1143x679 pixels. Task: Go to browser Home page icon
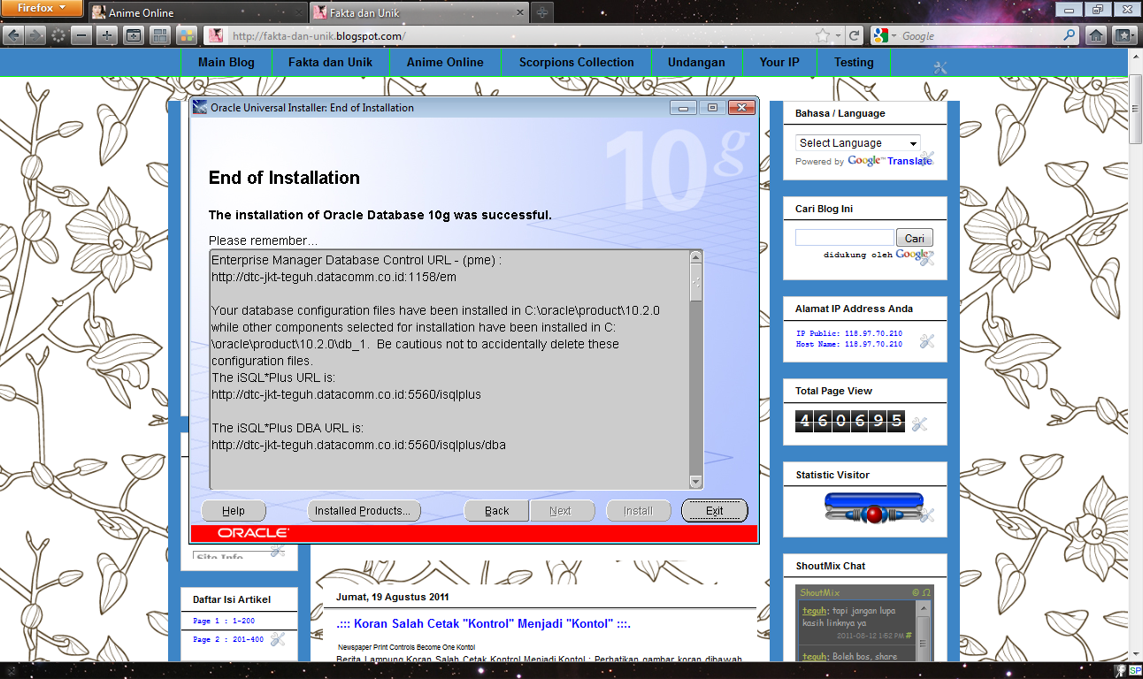click(x=1096, y=35)
